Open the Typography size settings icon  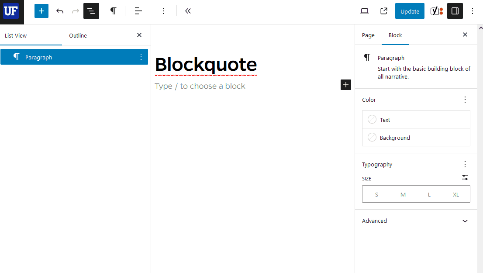(x=465, y=178)
